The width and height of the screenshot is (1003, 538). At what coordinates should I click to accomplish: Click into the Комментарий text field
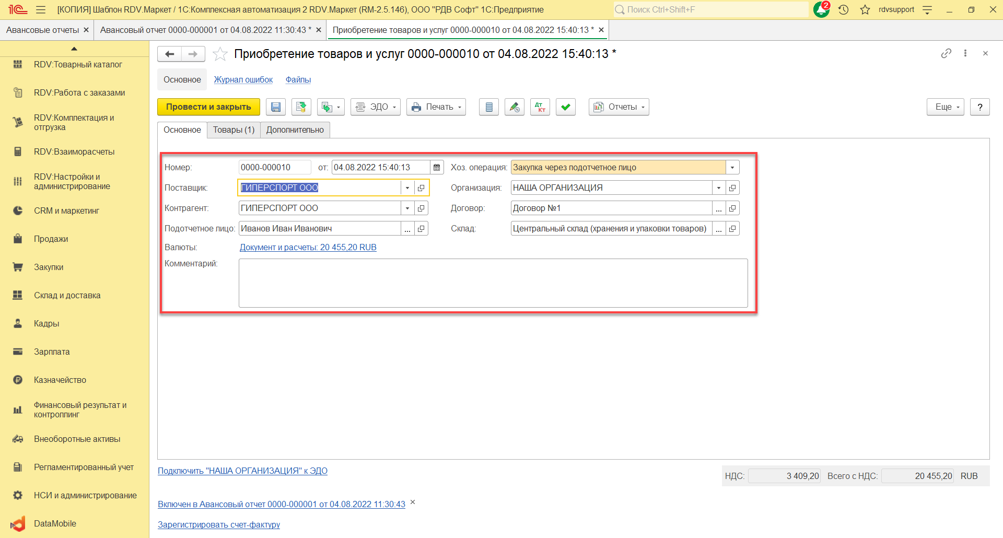click(493, 283)
